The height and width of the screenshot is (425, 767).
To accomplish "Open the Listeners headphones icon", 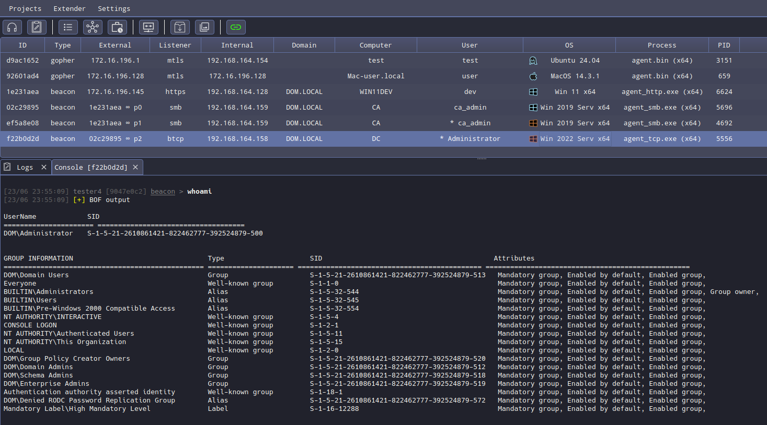I will (x=12, y=27).
